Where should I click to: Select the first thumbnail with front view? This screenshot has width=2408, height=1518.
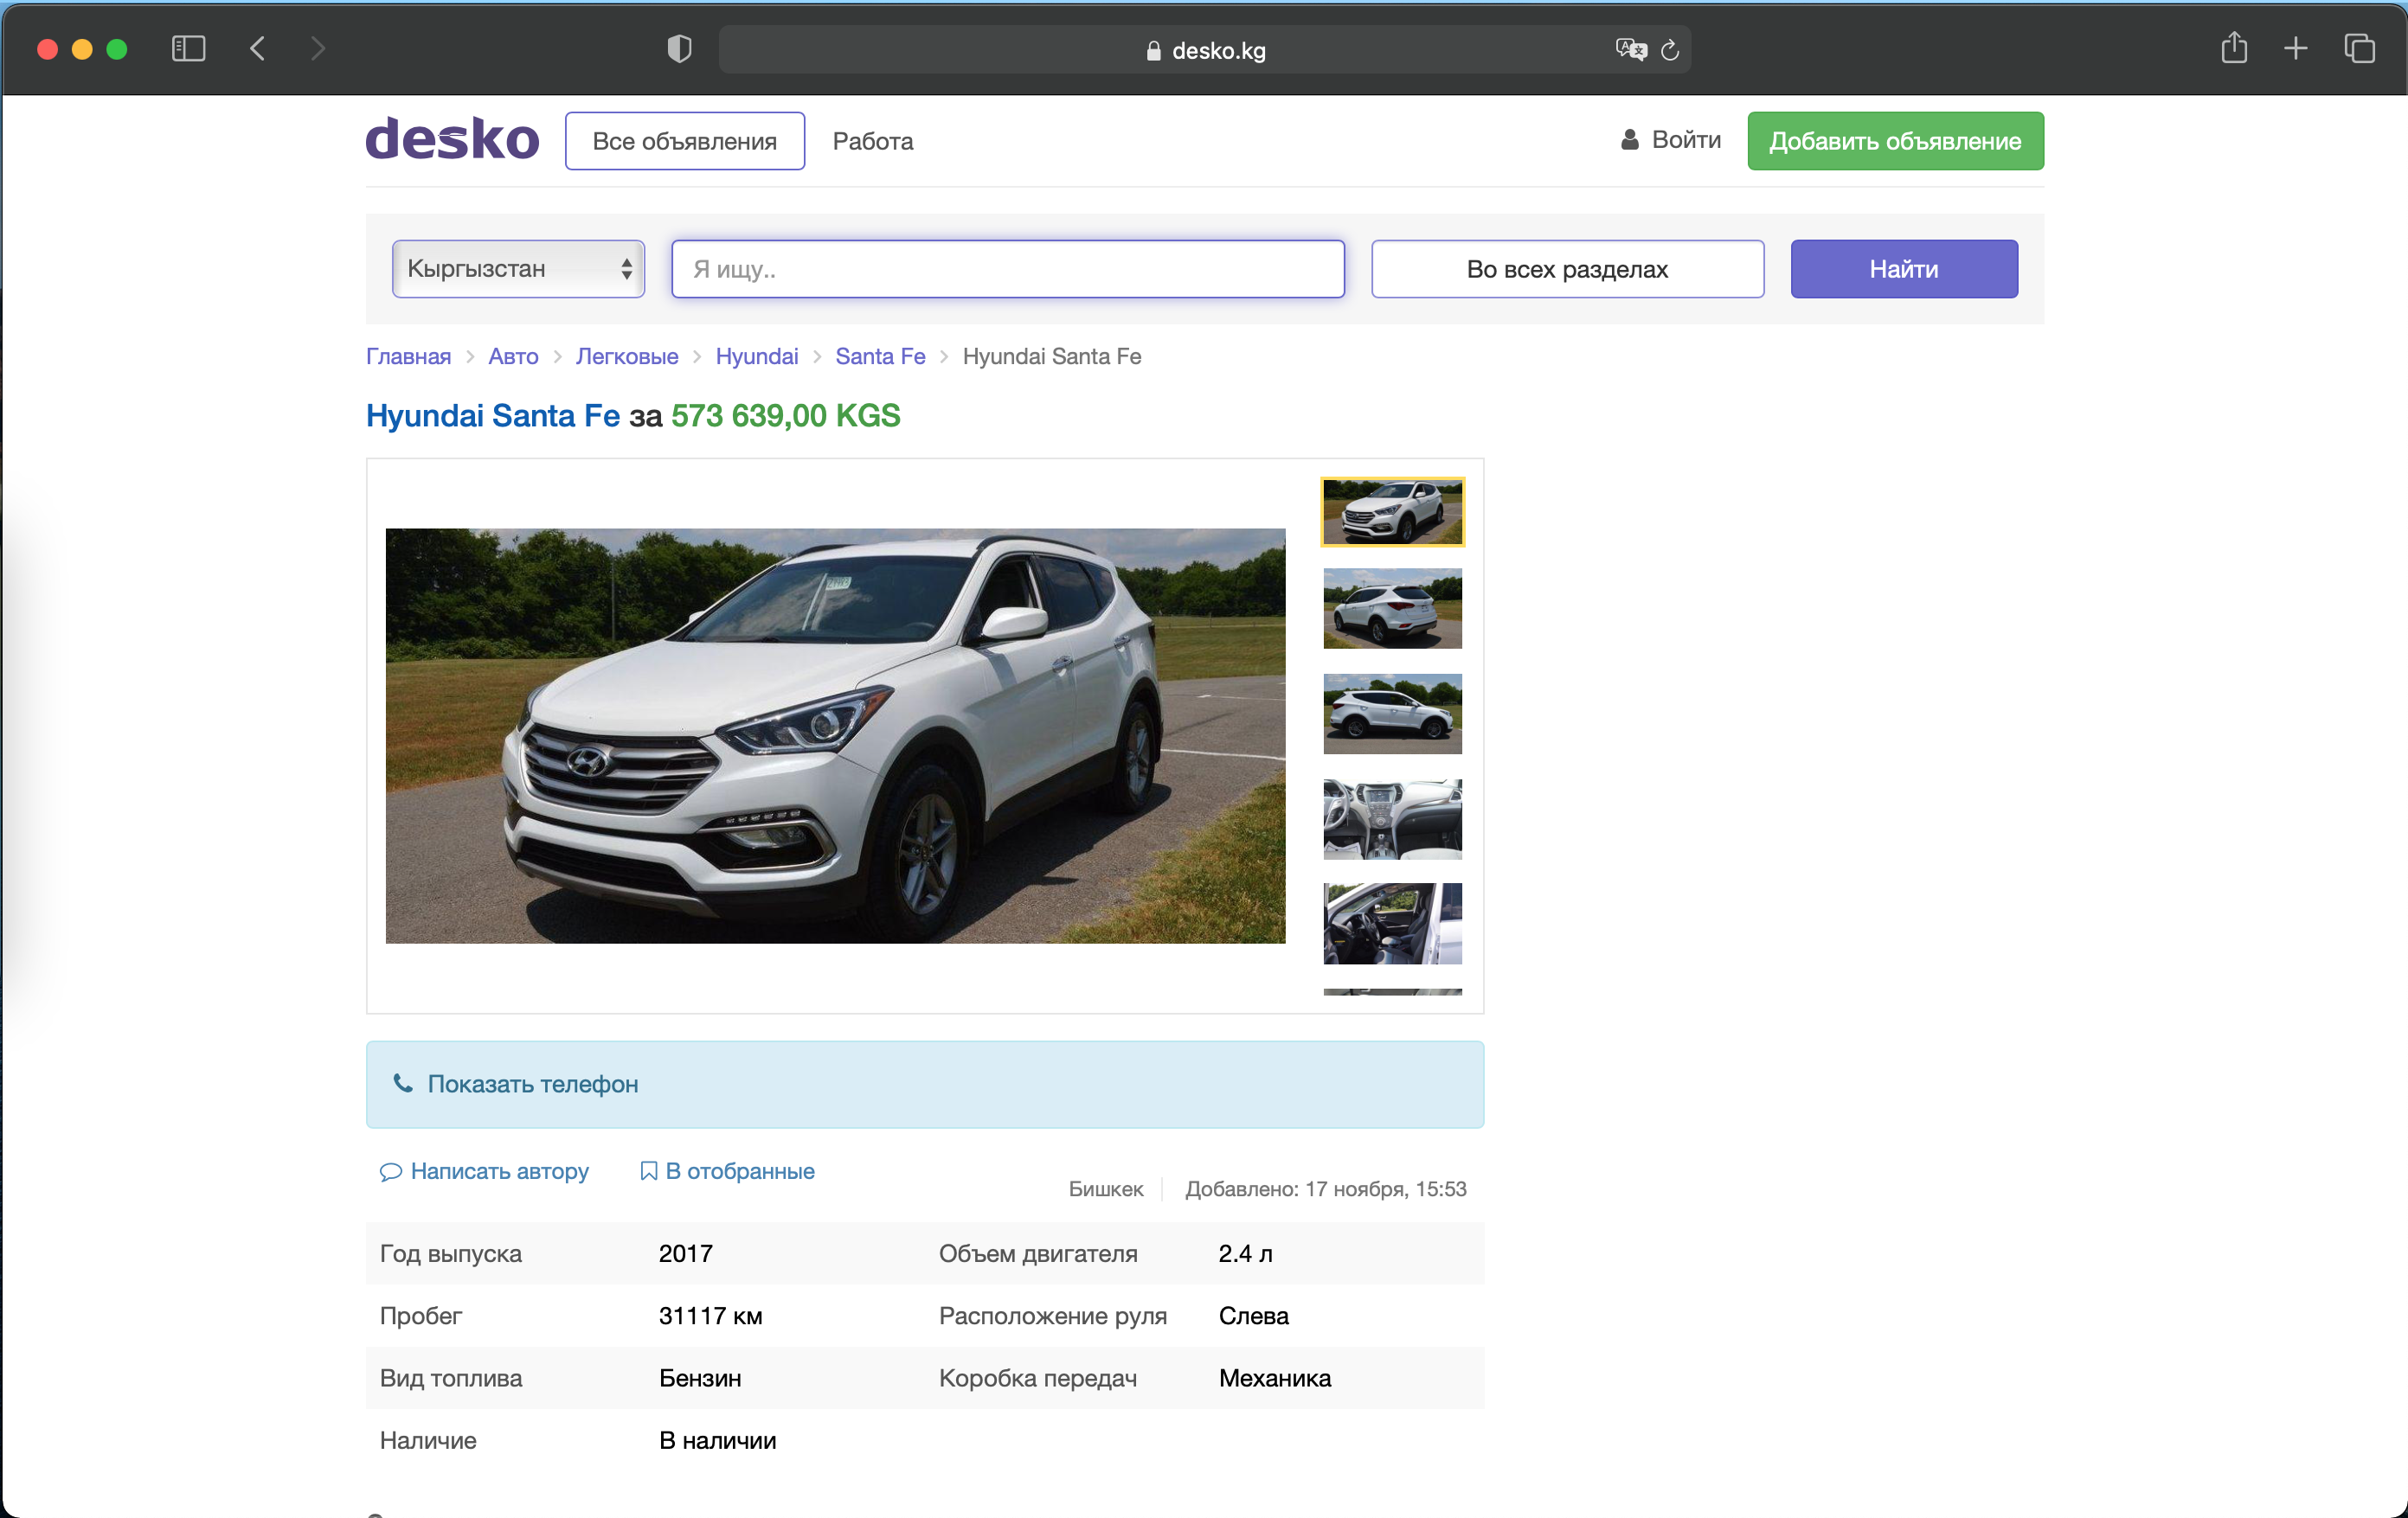(x=1392, y=512)
